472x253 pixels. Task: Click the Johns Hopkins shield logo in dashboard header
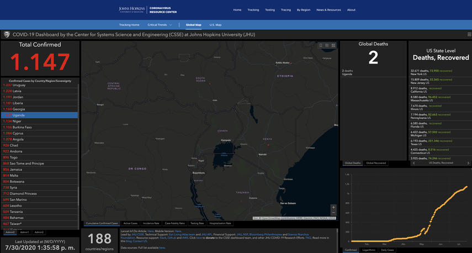tap(7, 35)
